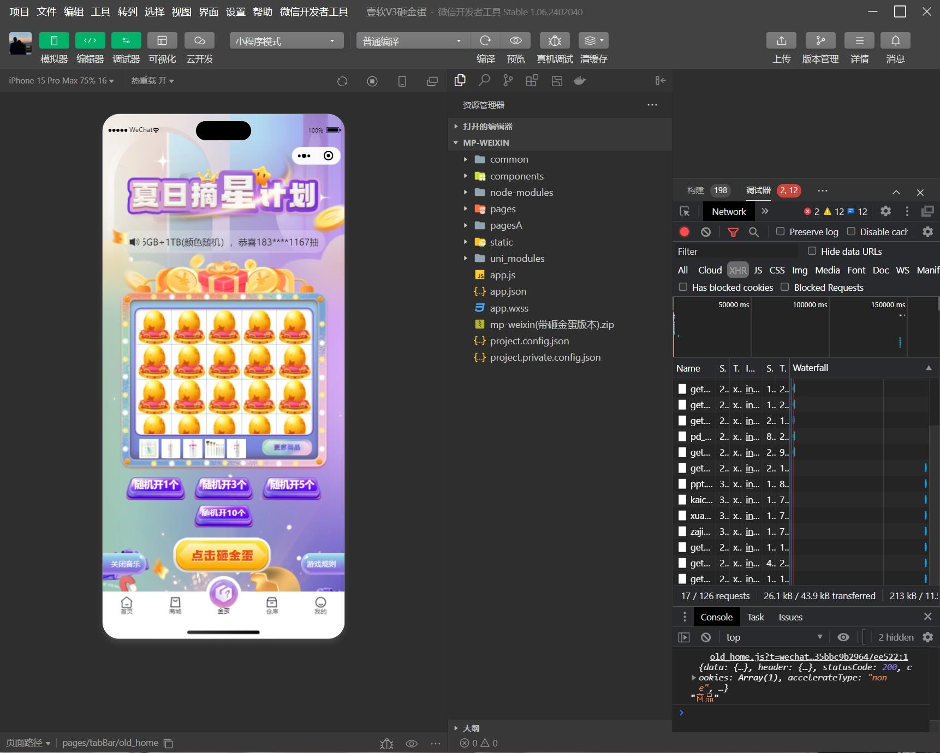Image resolution: width=940 pixels, height=753 pixels.
Task: Open the 普通编译 compile mode dropdown
Action: coord(412,41)
